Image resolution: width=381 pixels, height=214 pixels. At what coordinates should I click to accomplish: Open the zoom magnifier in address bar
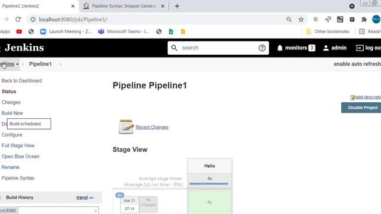point(289,20)
